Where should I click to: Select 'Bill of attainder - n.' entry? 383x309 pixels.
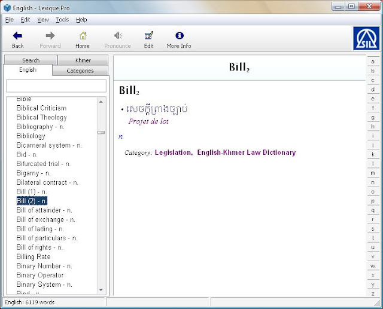(44, 210)
